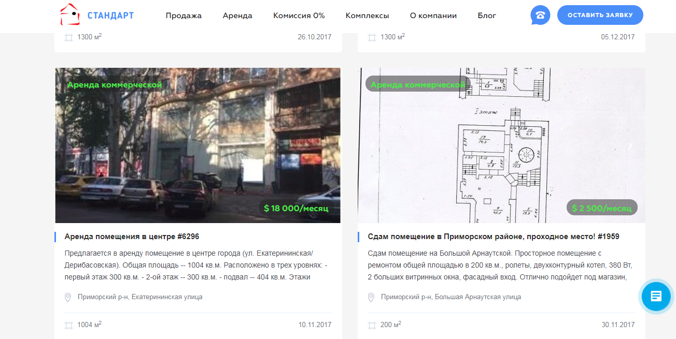Viewport: 676px width, 339px height.
Task: Click the street building photo thumbnail
Action: click(x=198, y=145)
